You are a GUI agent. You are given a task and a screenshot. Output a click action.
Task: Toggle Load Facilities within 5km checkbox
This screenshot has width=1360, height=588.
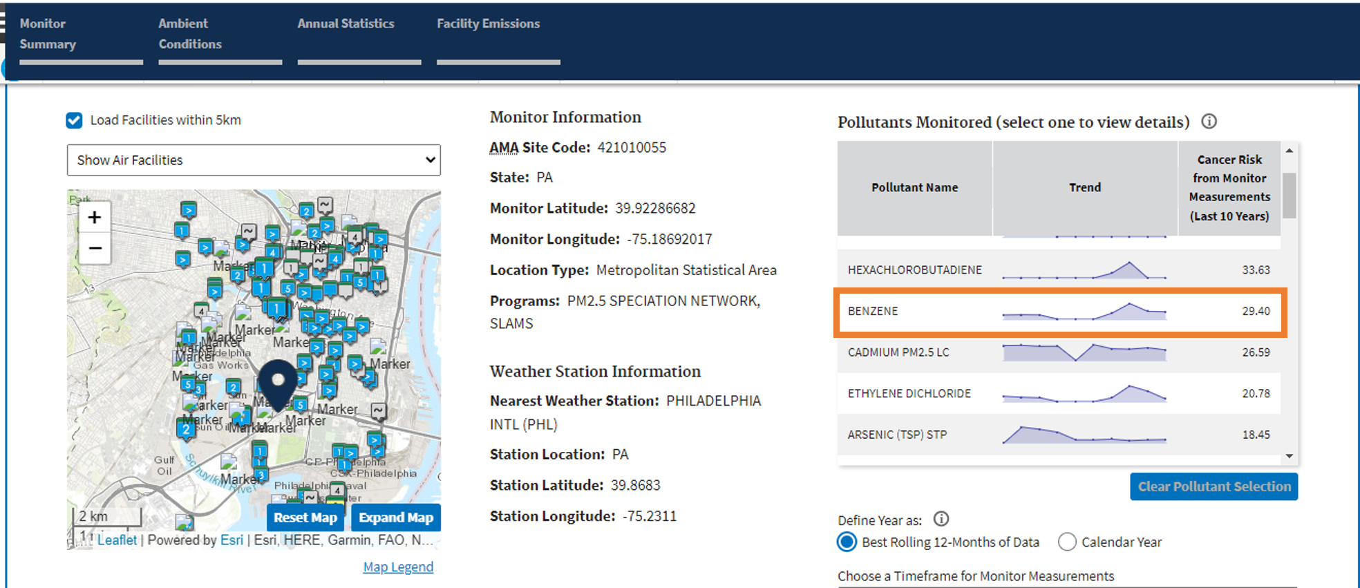(74, 120)
